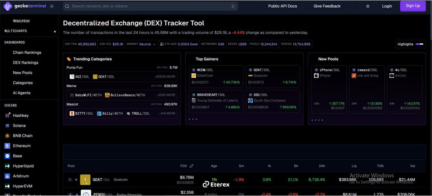Open settings via the gear icon
Screen dimensions: 432x196
coord(368,6)
